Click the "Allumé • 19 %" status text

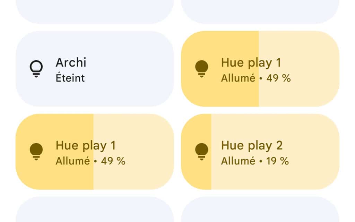pos(255,161)
